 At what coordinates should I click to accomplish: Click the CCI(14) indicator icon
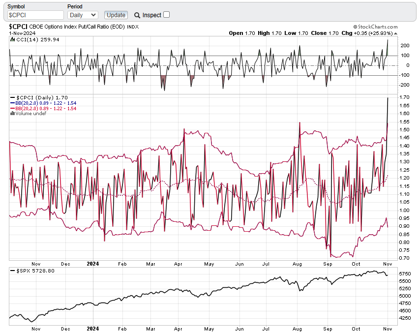pos(12,40)
